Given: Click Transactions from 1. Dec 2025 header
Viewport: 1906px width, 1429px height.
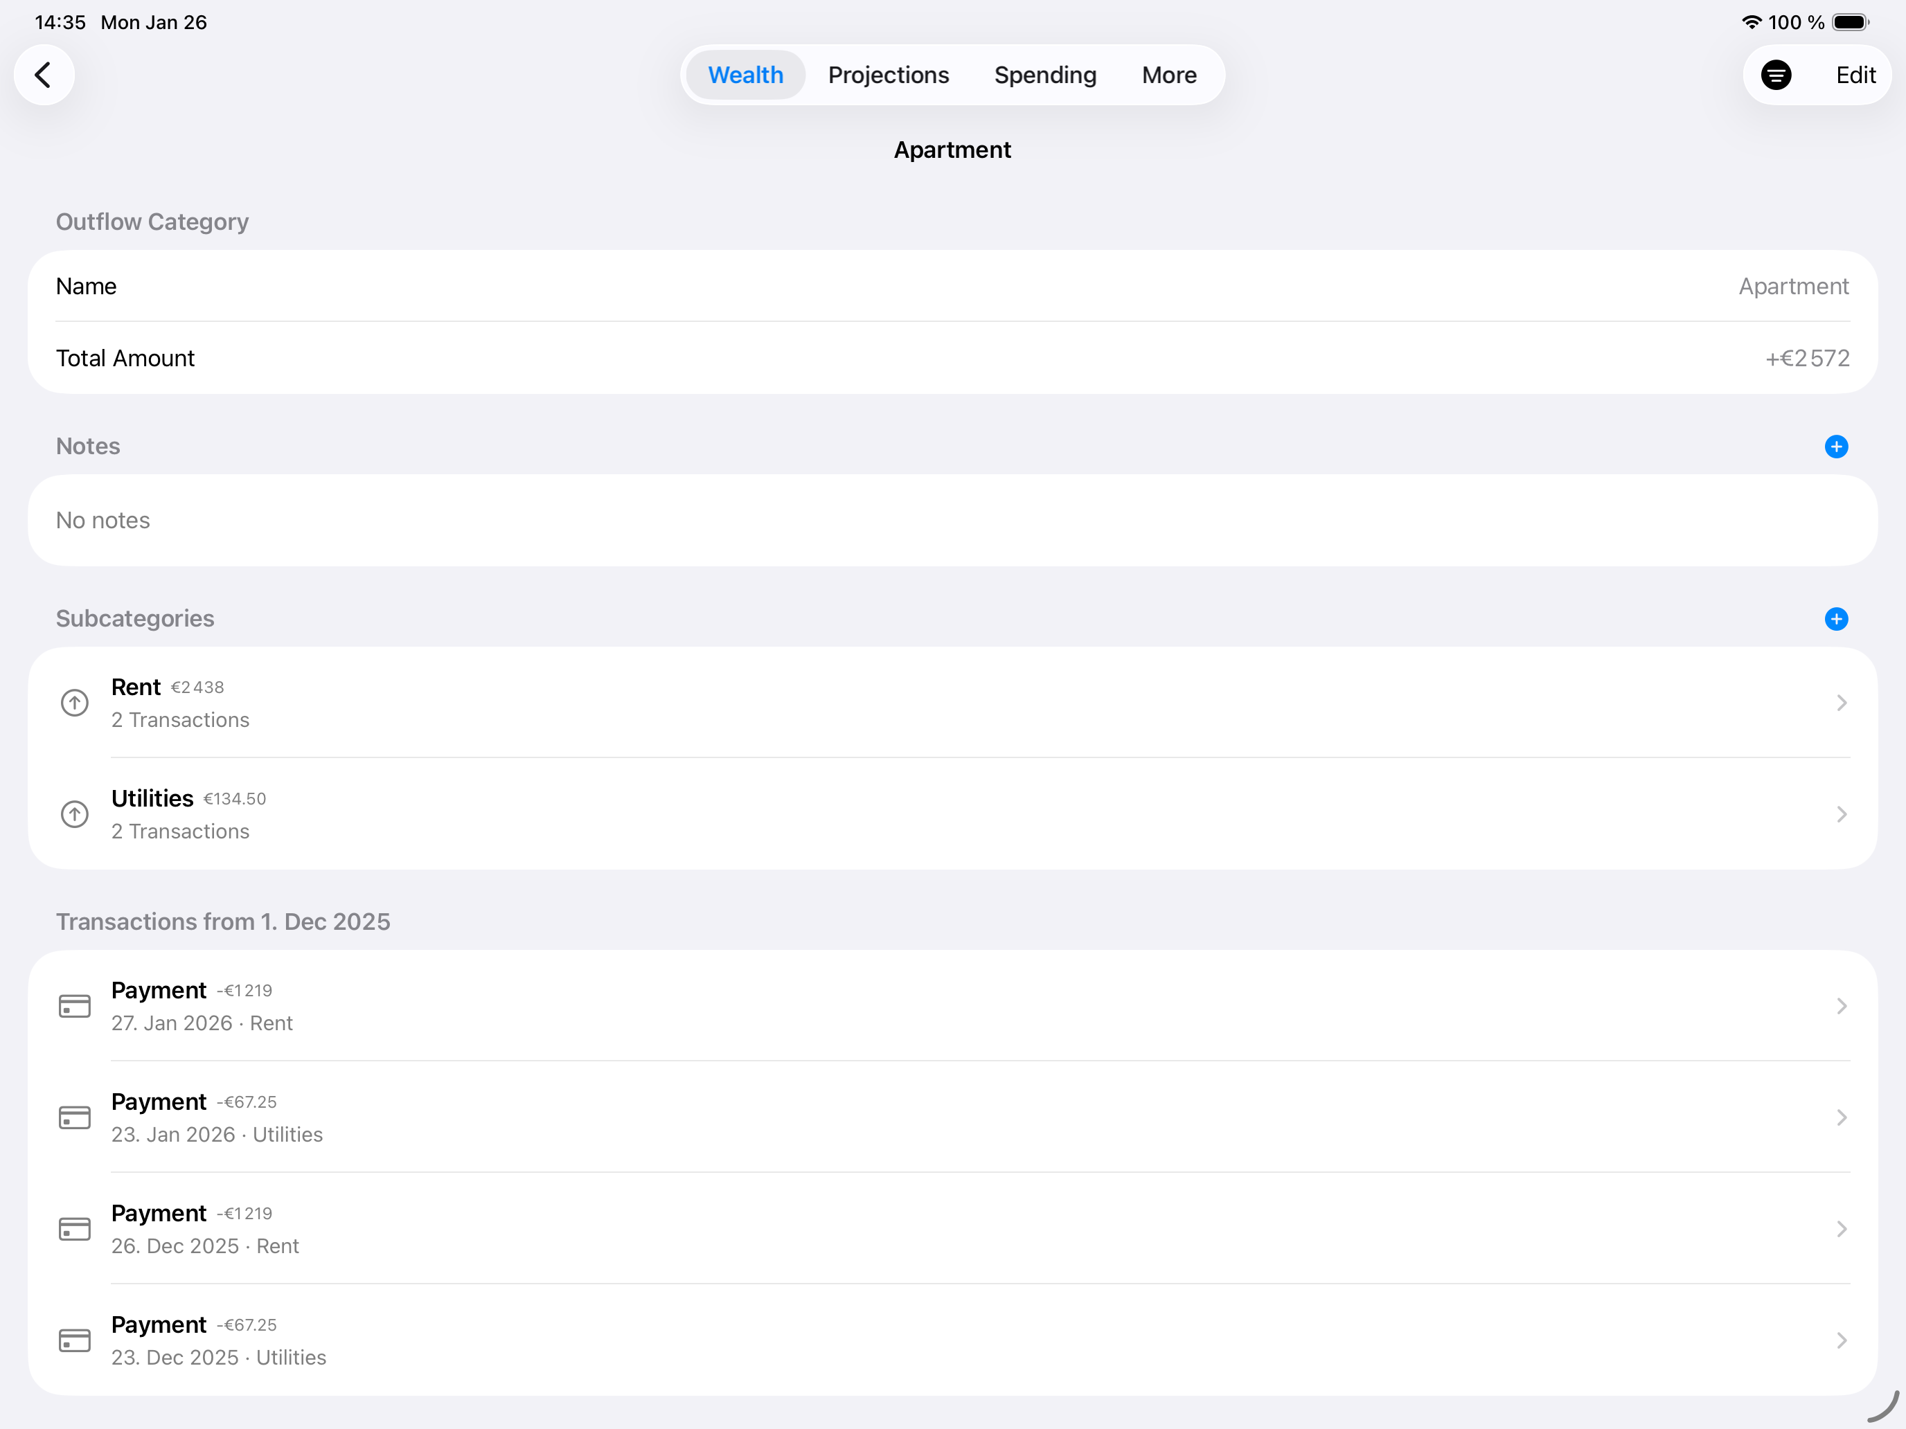Looking at the screenshot, I should [x=223, y=922].
